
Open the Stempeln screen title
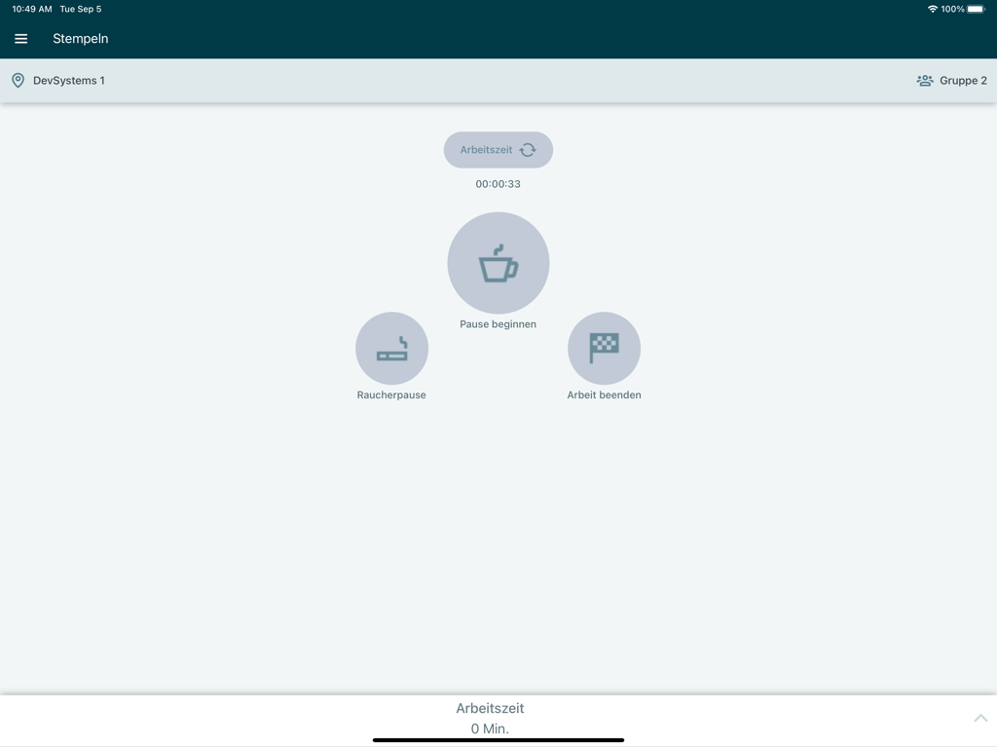pyautogui.click(x=81, y=39)
